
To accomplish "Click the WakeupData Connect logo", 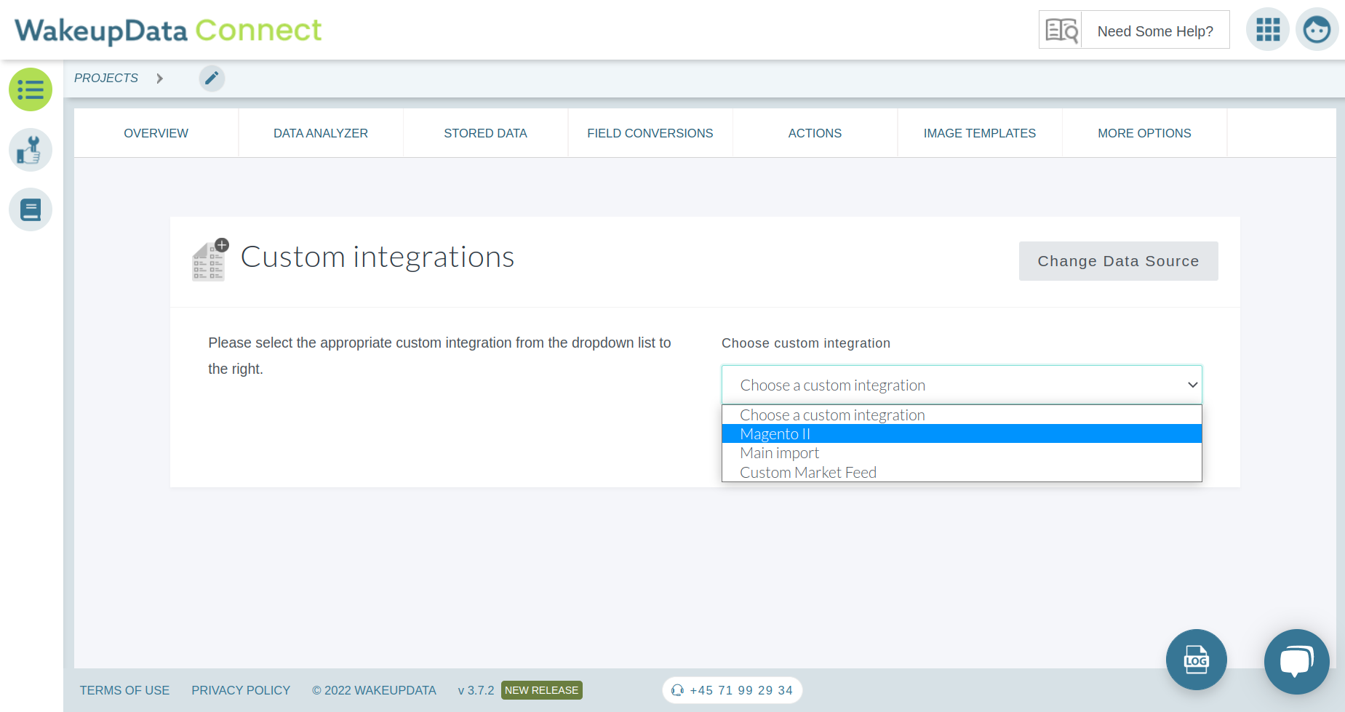I will coord(168,31).
